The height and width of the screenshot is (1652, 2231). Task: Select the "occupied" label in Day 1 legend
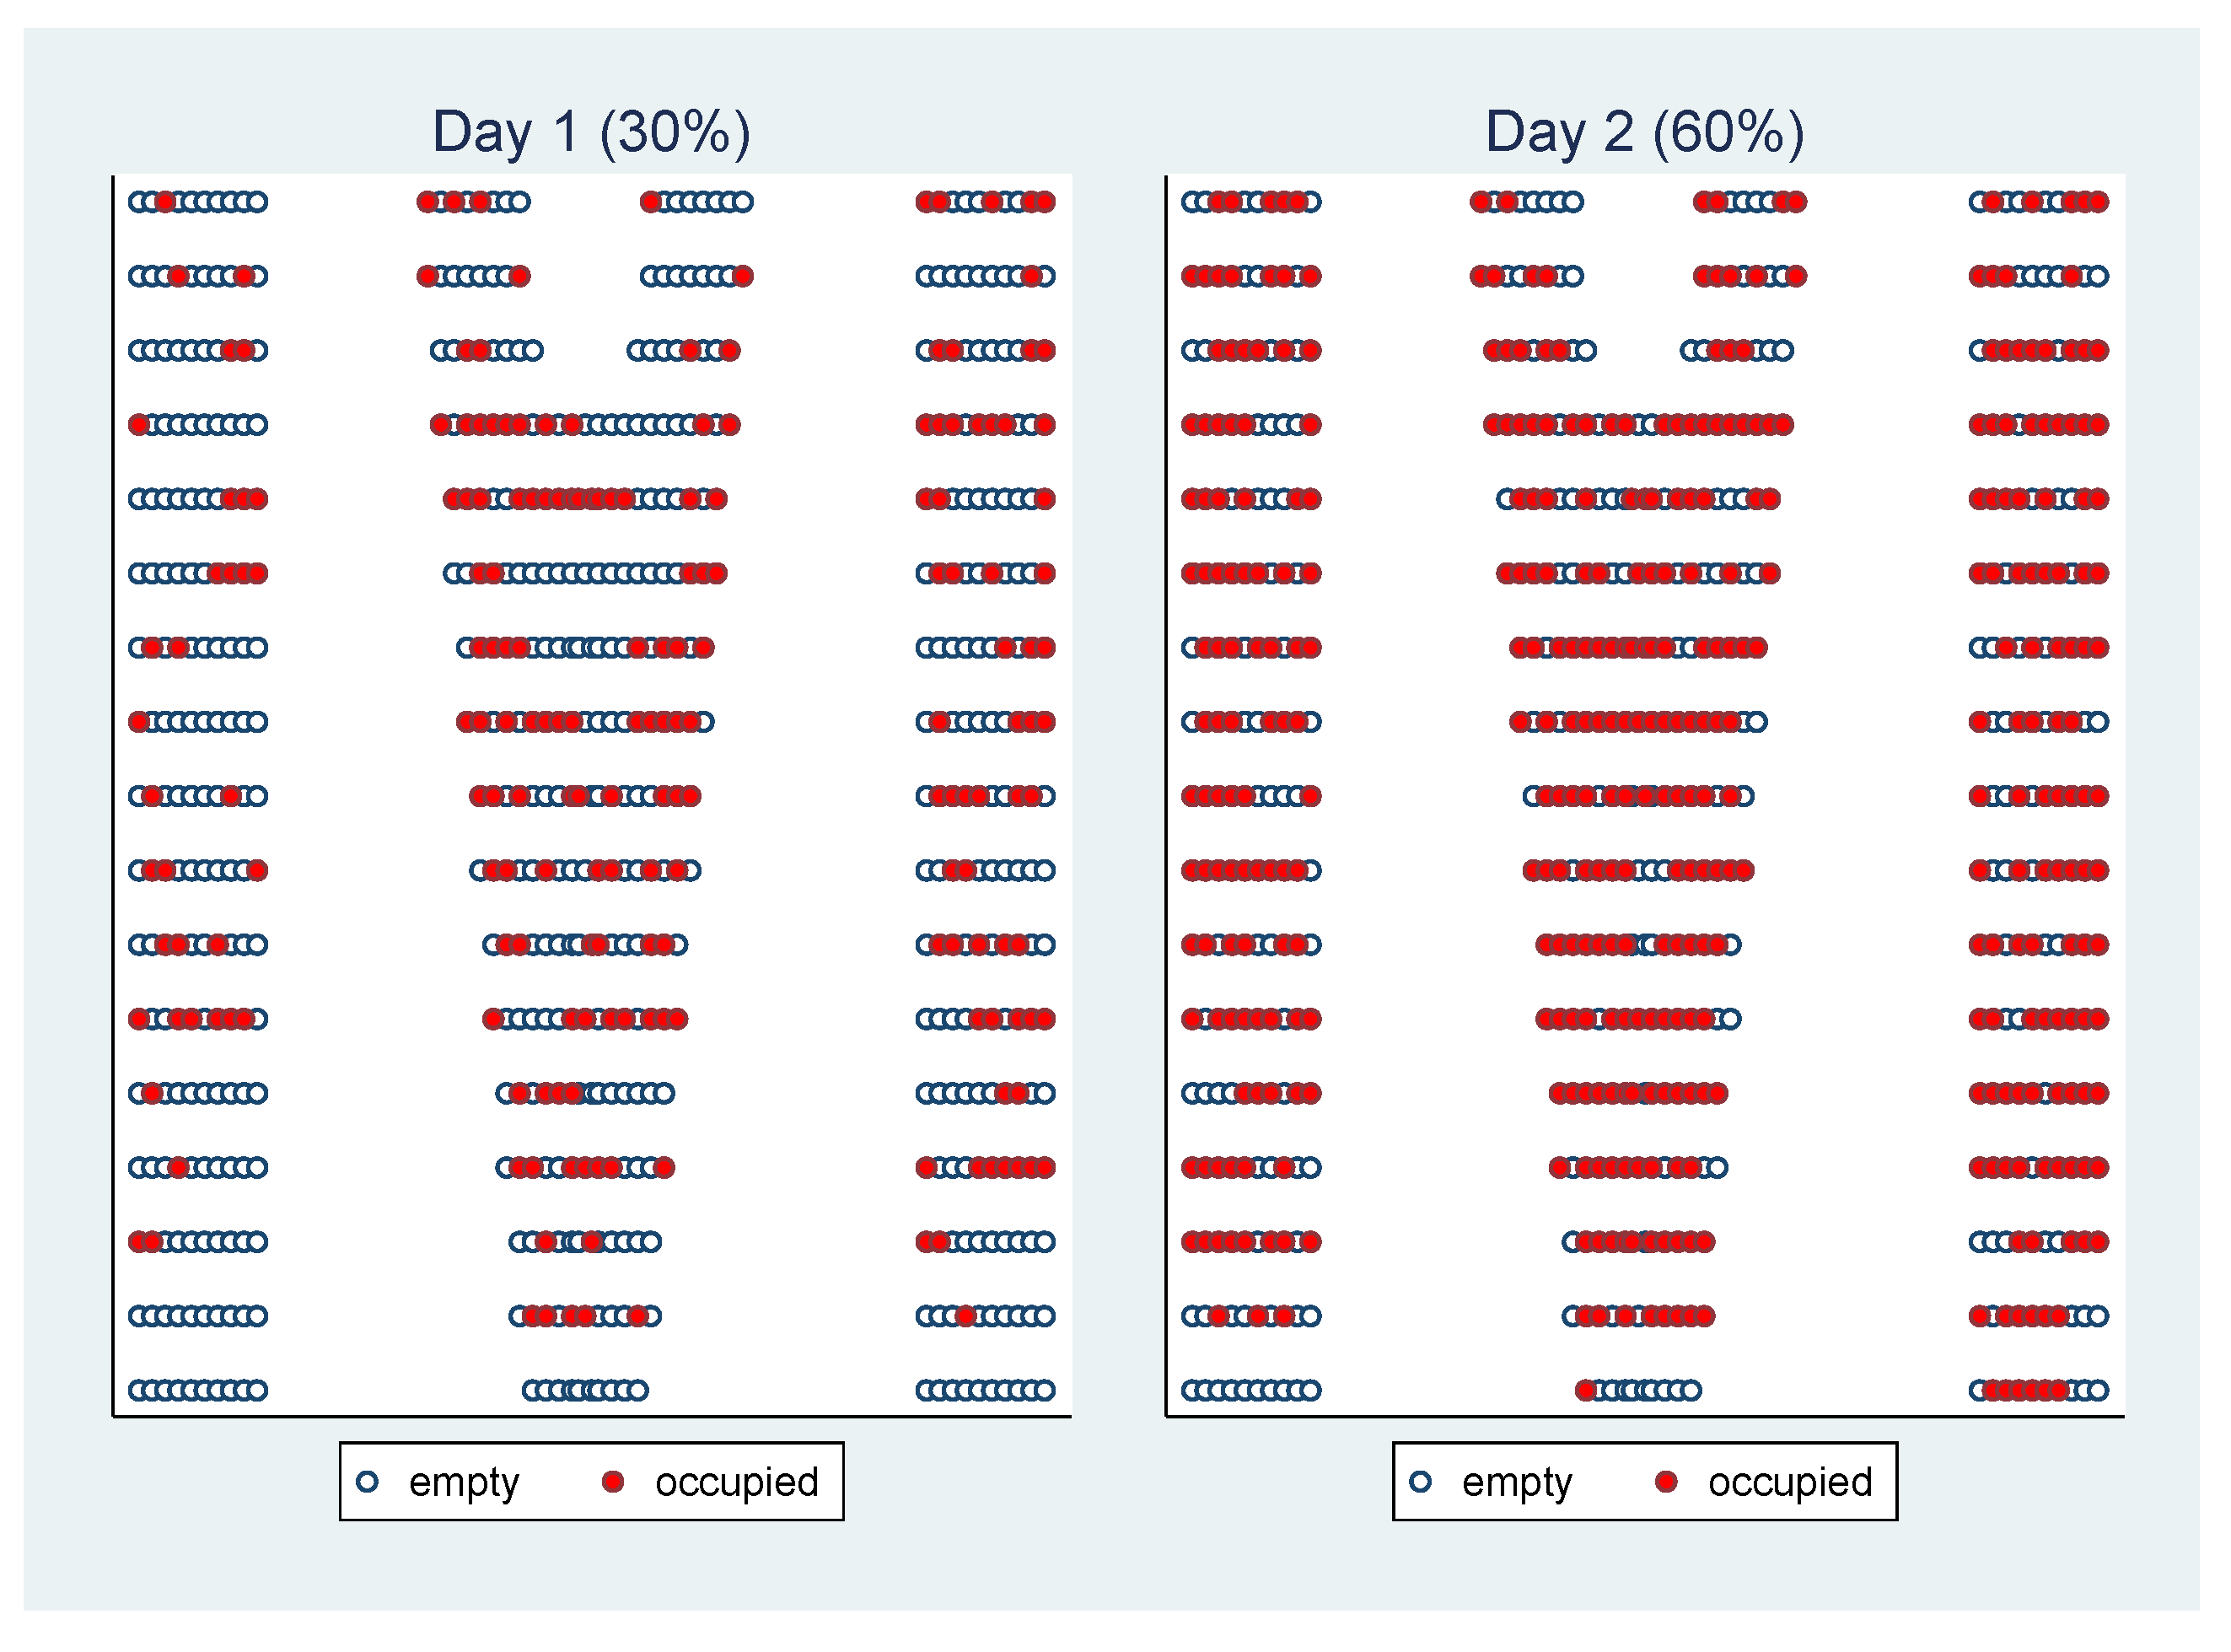click(x=737, y=1482)
